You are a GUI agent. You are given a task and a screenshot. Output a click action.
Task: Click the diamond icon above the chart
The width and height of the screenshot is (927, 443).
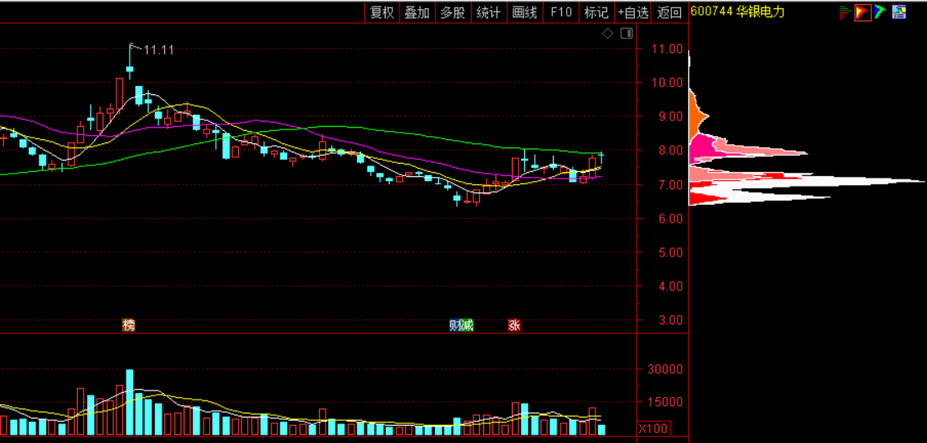click(607, 34)
